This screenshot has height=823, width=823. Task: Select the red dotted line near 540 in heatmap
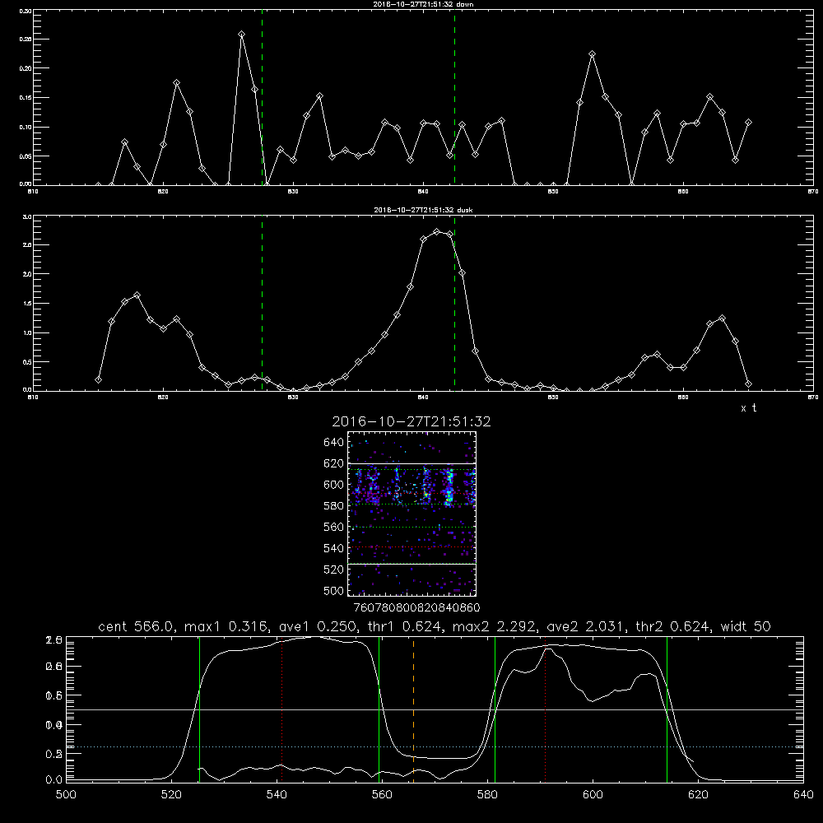[x=411, y=547]
